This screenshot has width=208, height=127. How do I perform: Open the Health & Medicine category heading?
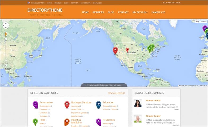tap(76, 121)
